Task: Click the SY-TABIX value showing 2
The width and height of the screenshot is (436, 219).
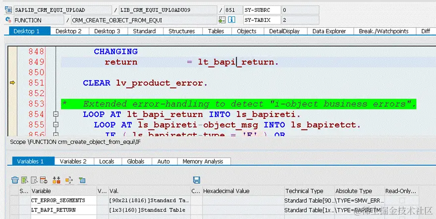Action: point(300,20)
